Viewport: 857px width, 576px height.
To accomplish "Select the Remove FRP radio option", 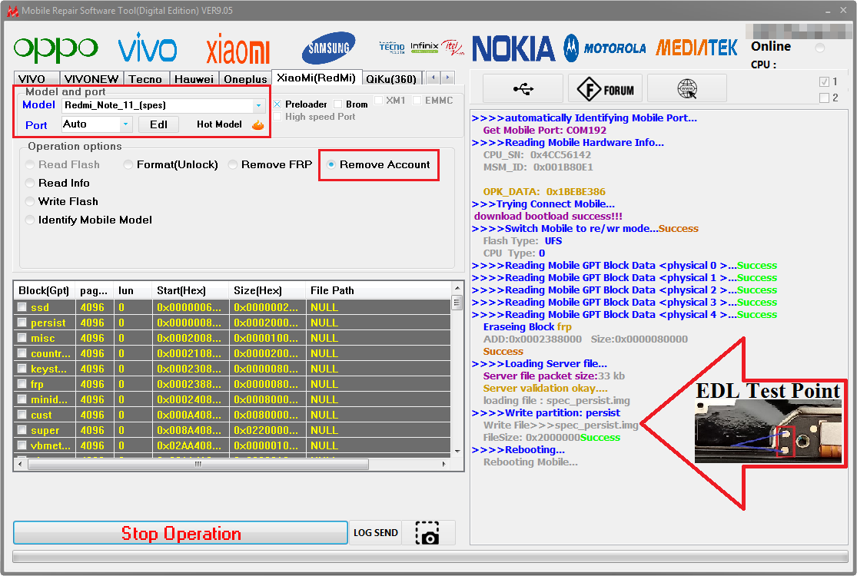I will 233,165.
